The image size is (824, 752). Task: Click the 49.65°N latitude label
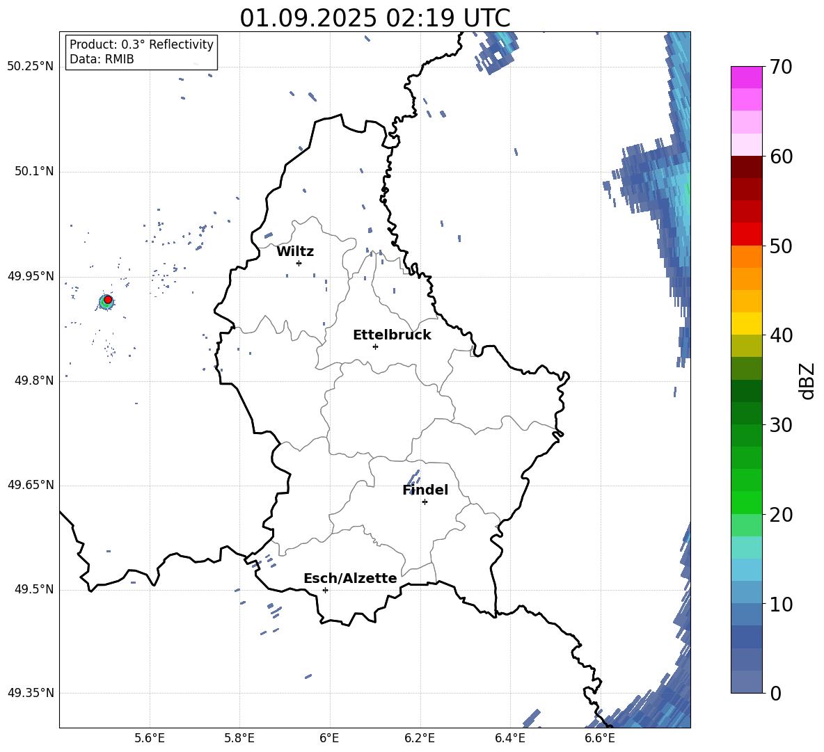31,485
